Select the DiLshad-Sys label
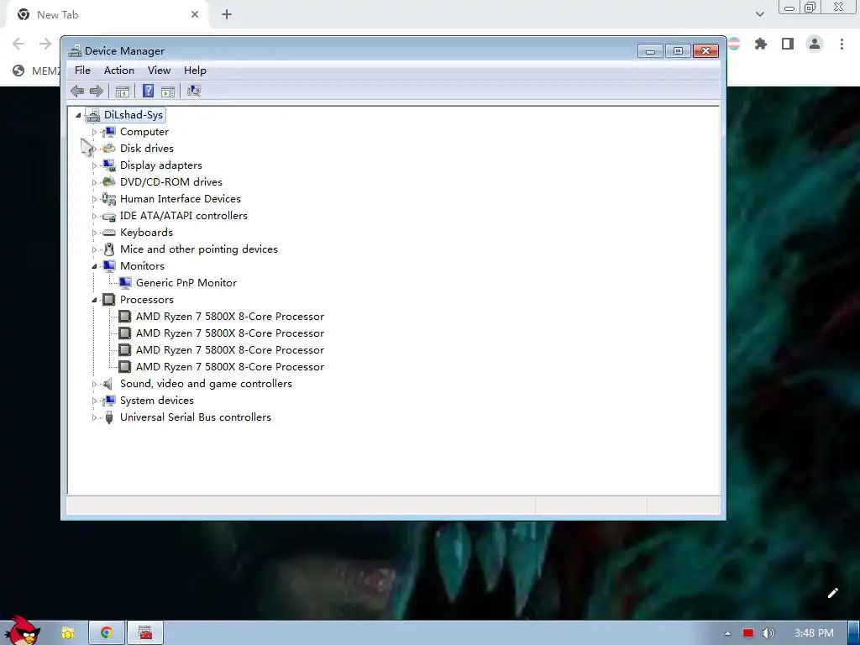 134,114
